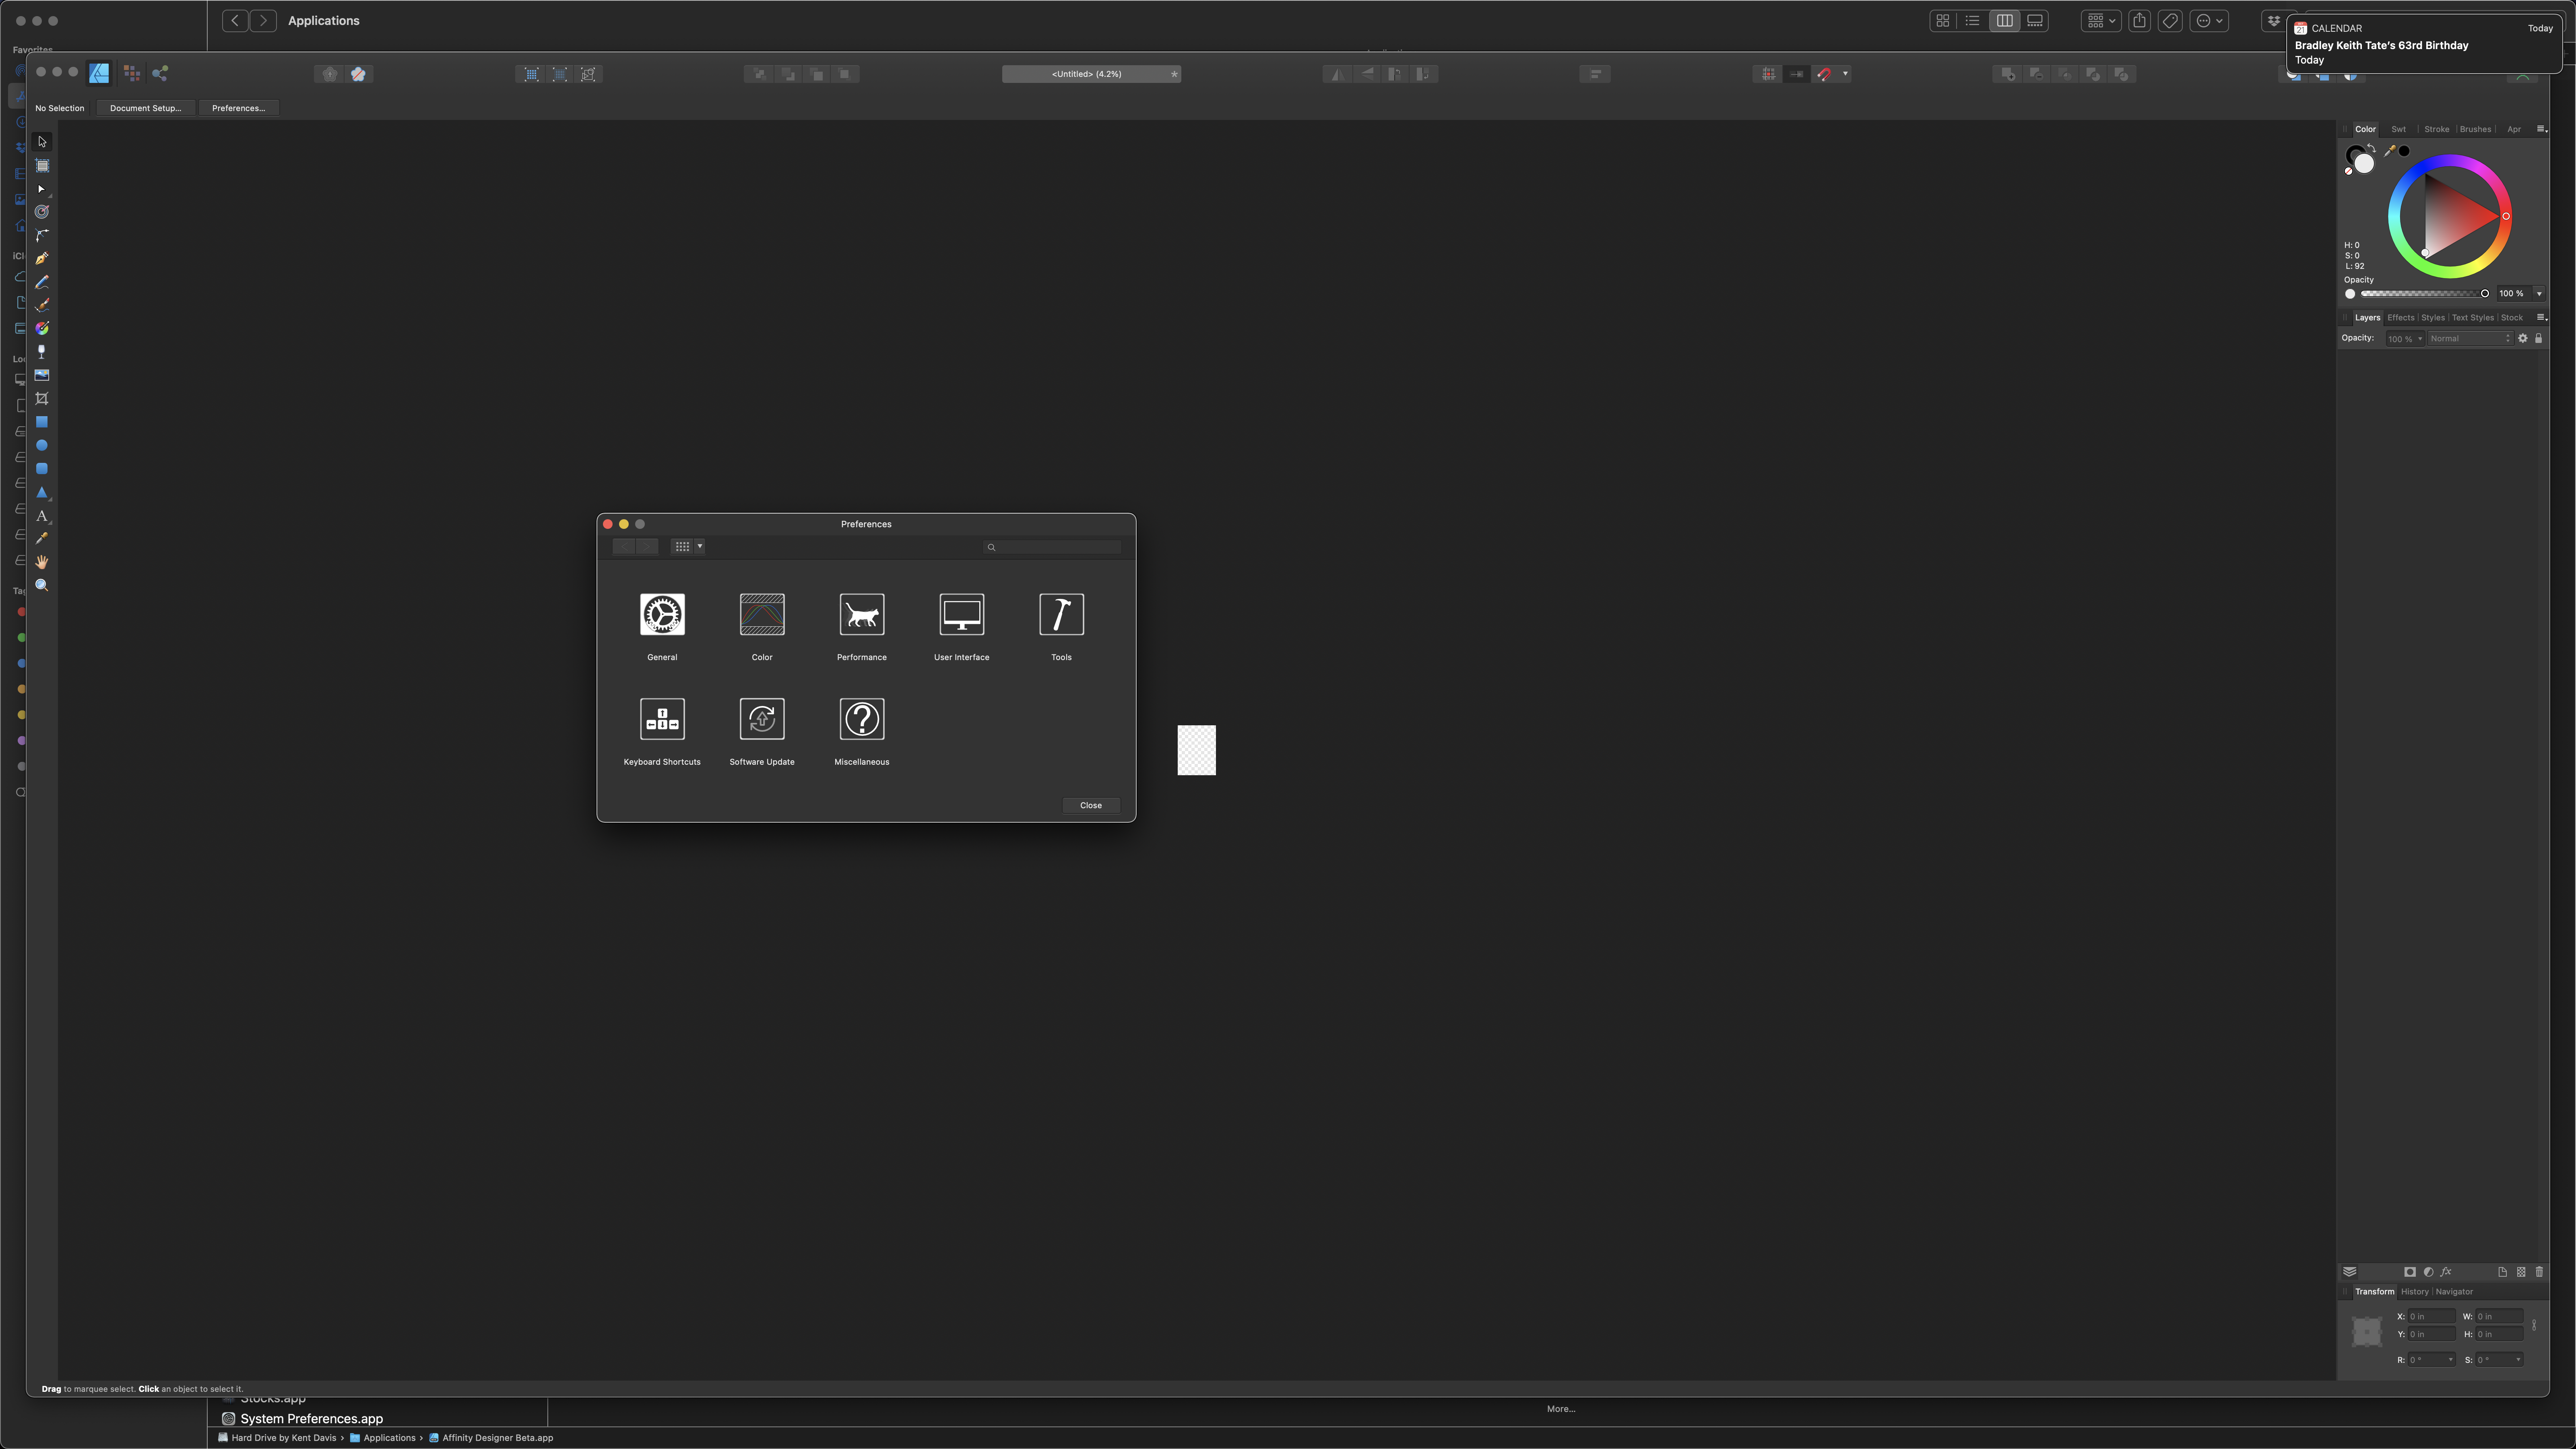The height and width of the screenshot is (1449, 2576).
Task: Select the Artistic Text tool
Action: tap(42, 516)
